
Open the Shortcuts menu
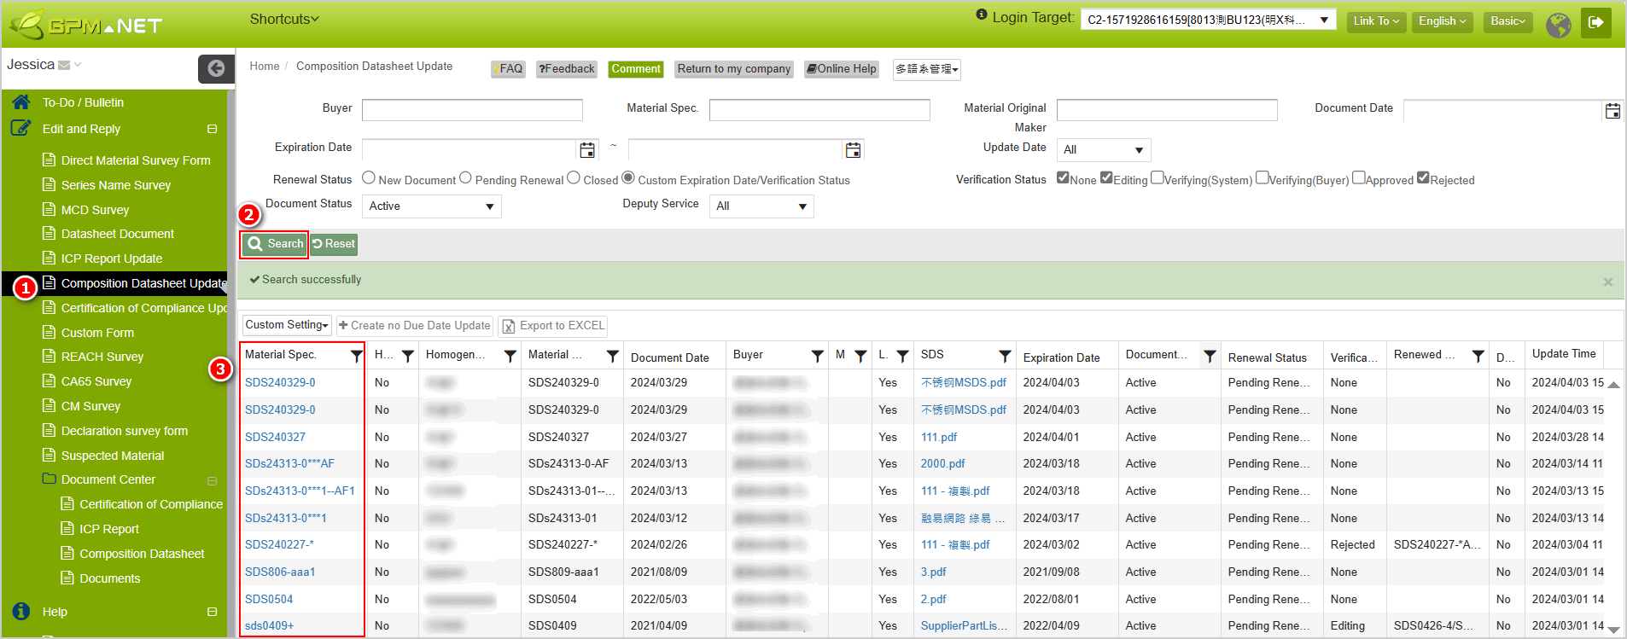click(x=284, y=19)
